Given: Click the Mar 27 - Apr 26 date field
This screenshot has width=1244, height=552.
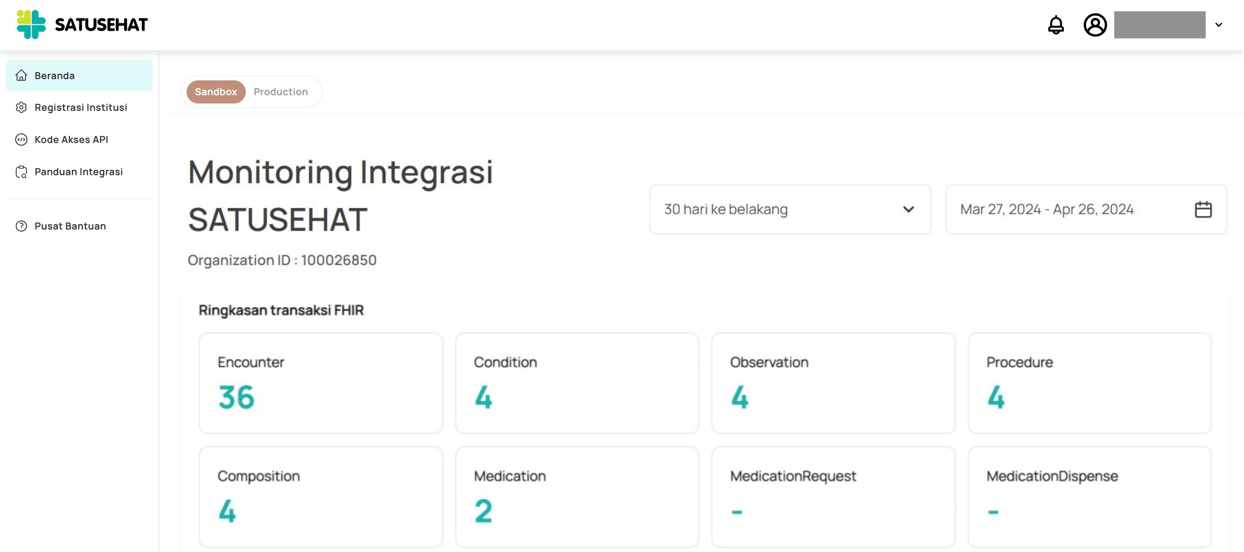Looking at the screenshot, I should [x=1047, y=209].
